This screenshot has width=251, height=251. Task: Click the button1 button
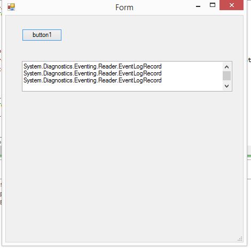42,35
